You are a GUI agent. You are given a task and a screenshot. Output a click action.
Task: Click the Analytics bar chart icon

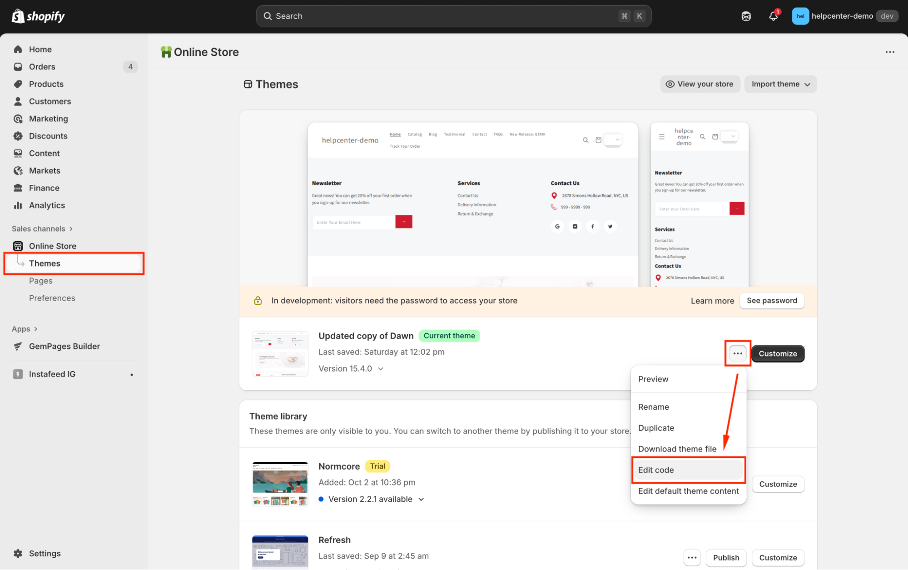(x=18, y=205)
